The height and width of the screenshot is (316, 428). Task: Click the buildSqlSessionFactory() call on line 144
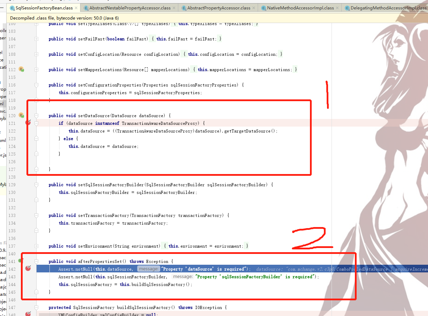(161, 284)
